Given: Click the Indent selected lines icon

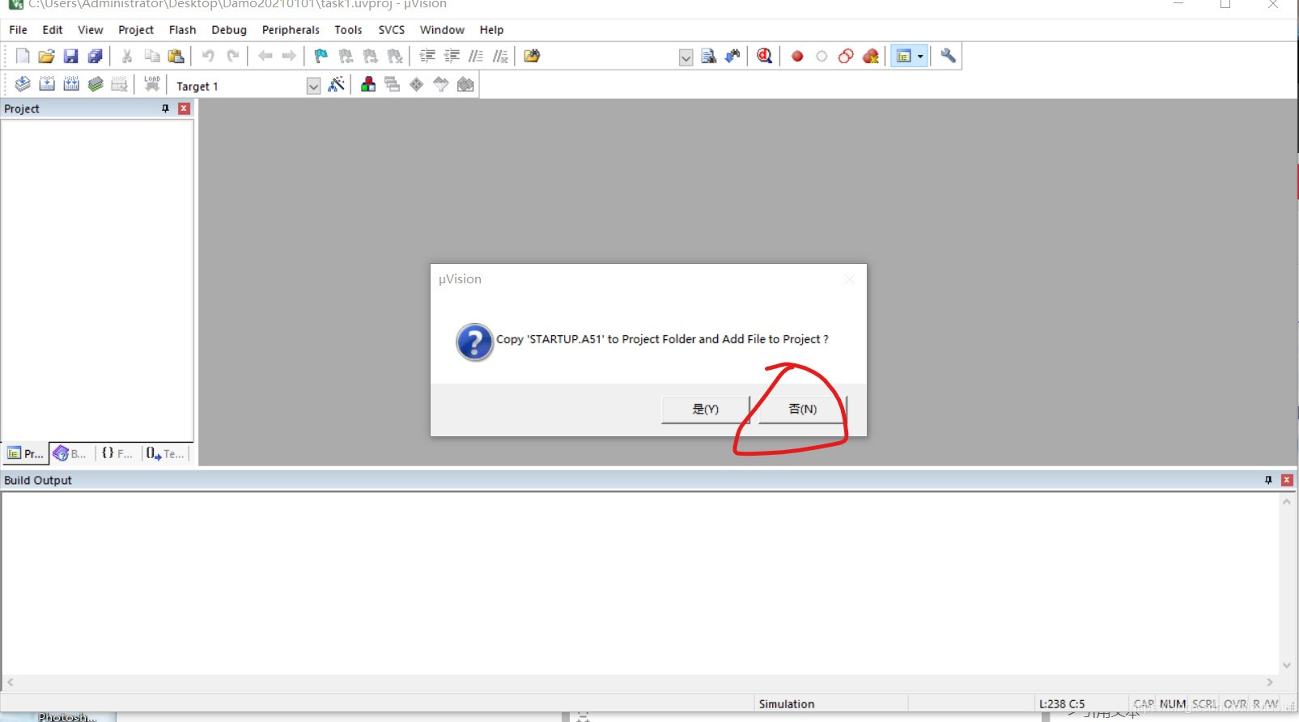Looking at the screenshot, I should pos(427,56).
